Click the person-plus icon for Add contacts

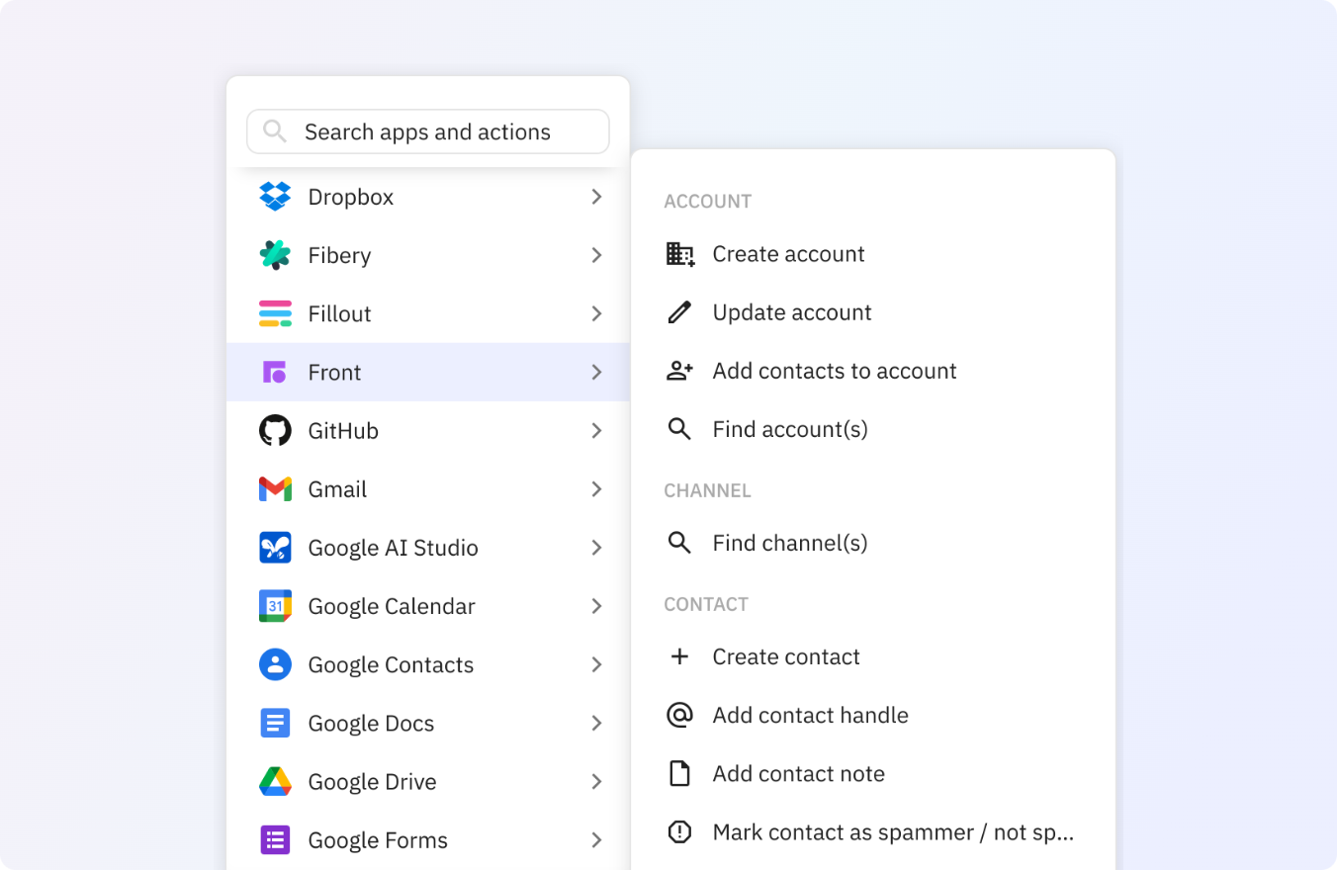click(679, 371)
